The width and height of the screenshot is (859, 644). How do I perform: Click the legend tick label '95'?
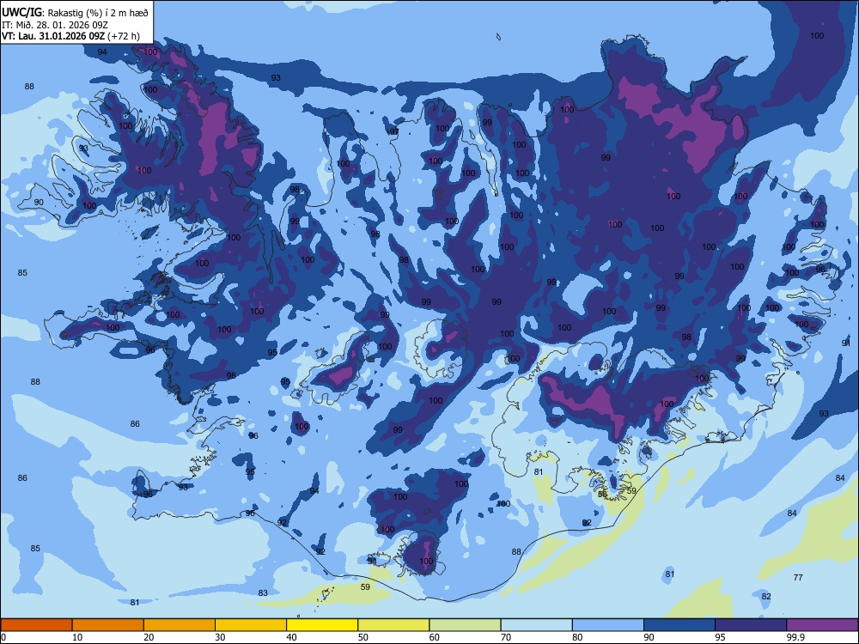click(x=720, y=637)
